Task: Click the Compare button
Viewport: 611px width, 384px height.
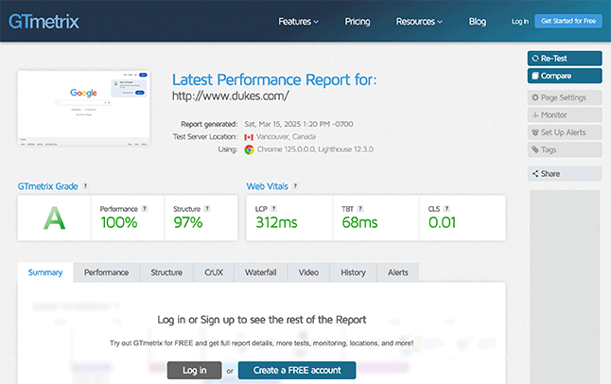Action: point(565,76)
